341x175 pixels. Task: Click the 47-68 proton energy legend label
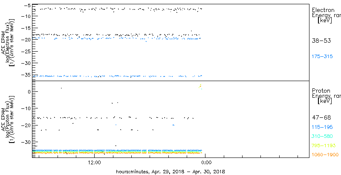point(321,118)
